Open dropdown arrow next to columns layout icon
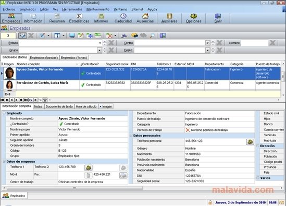Viewport: 286px width, 206px height. pyautogui.click(x=64, y=35)
